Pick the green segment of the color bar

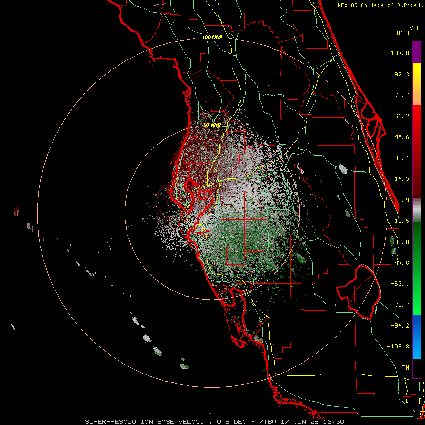417,268
